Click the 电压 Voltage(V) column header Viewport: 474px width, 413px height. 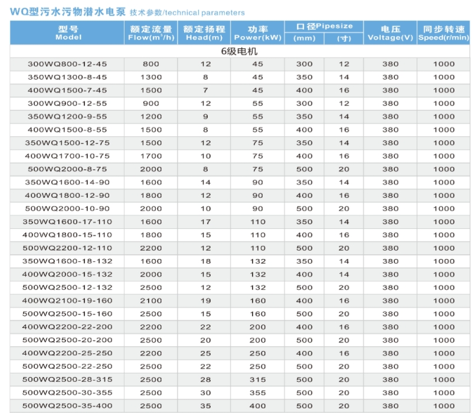coord(390,32)
